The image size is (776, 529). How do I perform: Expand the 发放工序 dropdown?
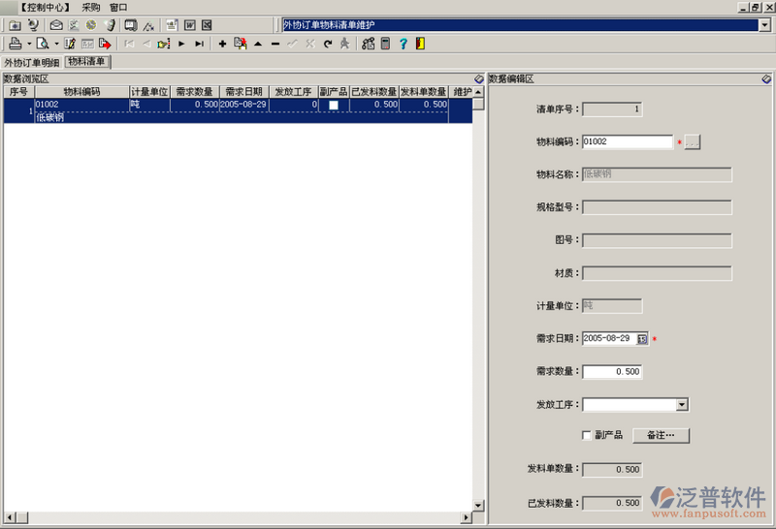click(682, 405)
